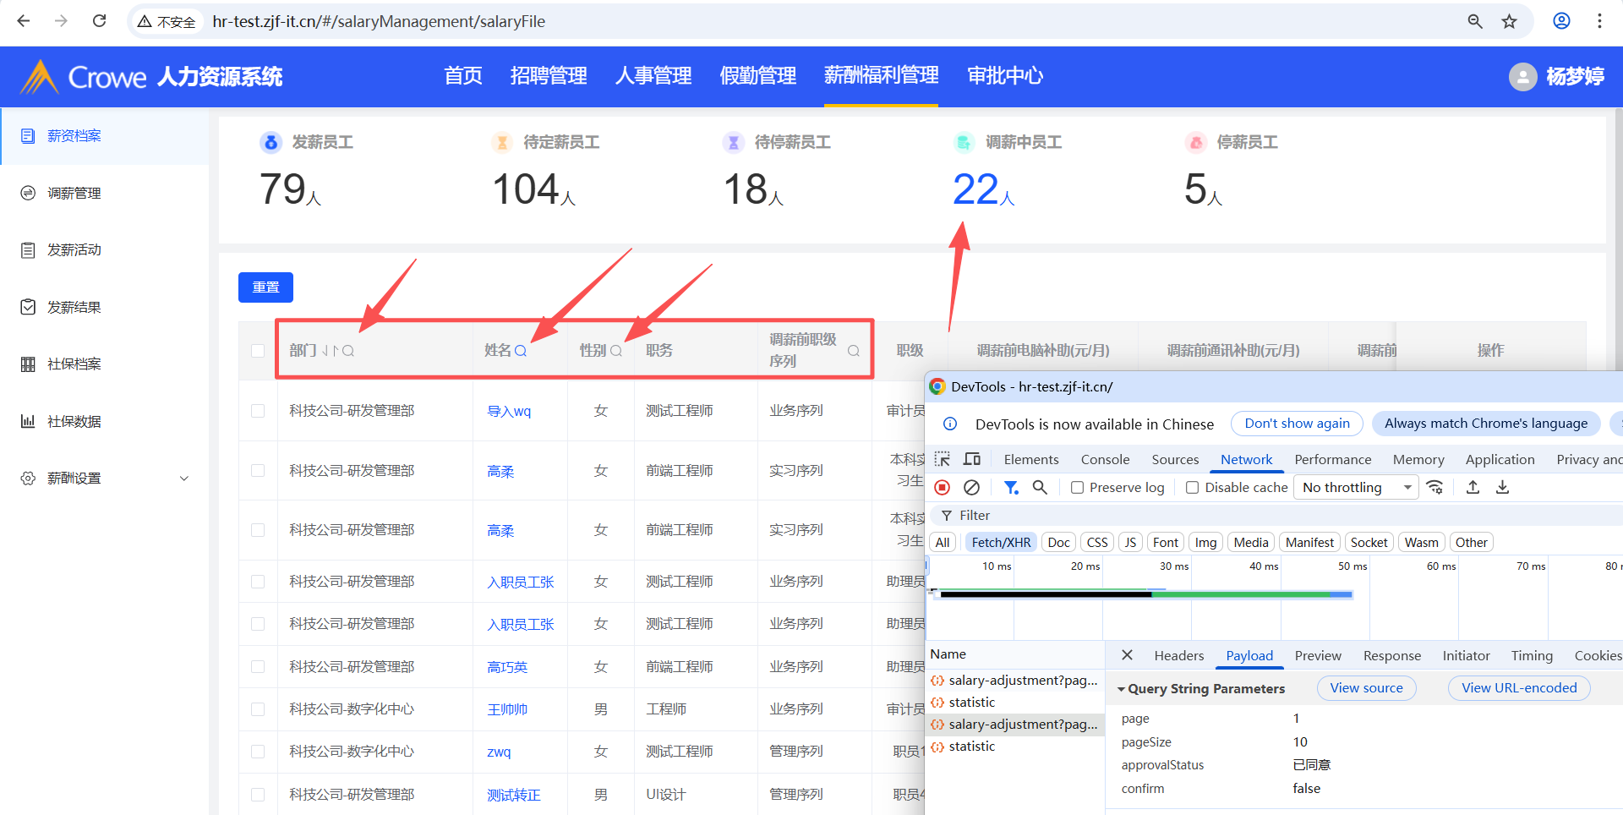Click the inspect element picker icon

pos(942,460)
